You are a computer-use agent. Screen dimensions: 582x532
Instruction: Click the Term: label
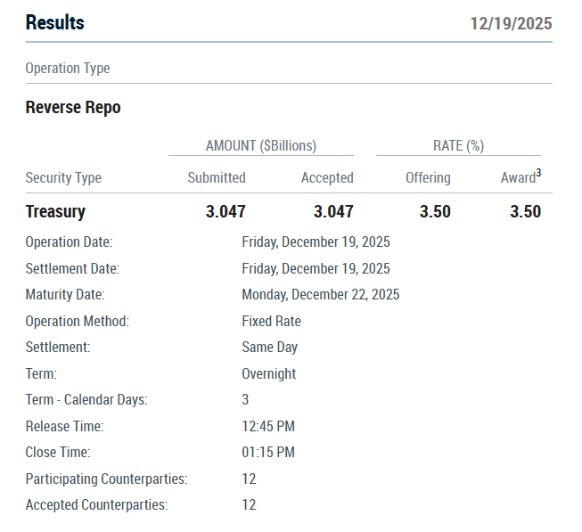tap(41, 374)
